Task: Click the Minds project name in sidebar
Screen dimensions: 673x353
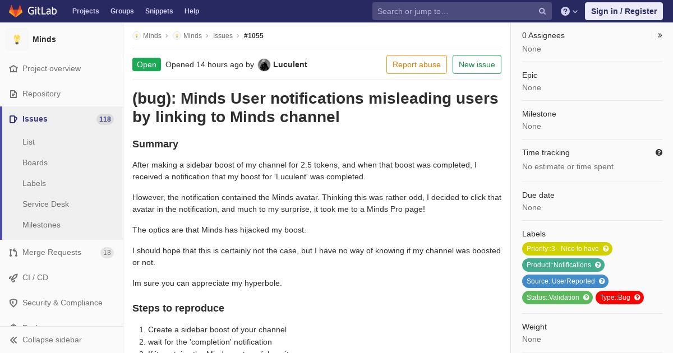Action: [44, 39]
